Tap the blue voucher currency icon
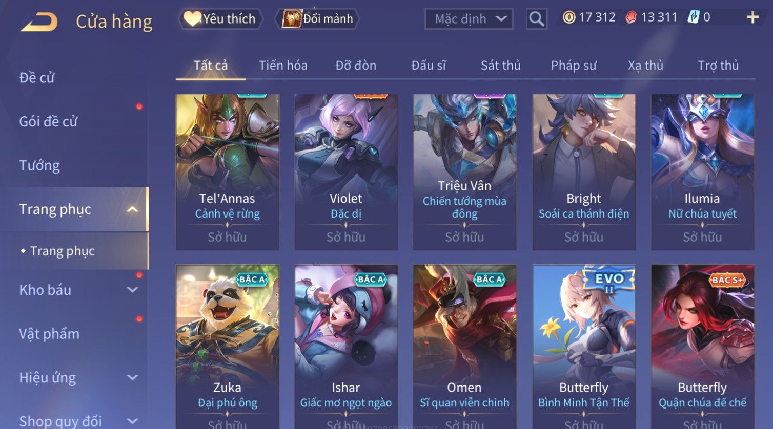773x429 pixels. pos(694,17)
